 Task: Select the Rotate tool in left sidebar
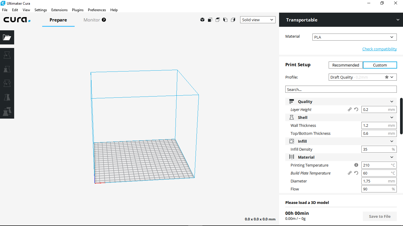click(7, 83)
